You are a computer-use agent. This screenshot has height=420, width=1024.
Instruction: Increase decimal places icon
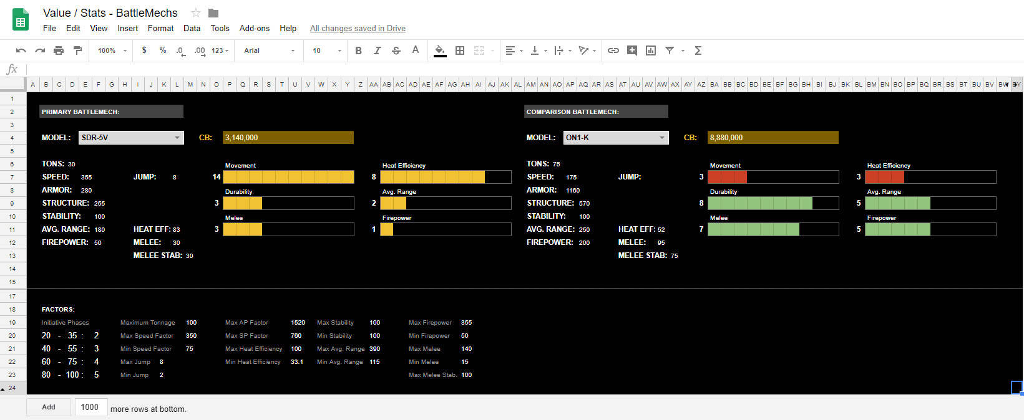pyautogui.click(x=200, y=50)
